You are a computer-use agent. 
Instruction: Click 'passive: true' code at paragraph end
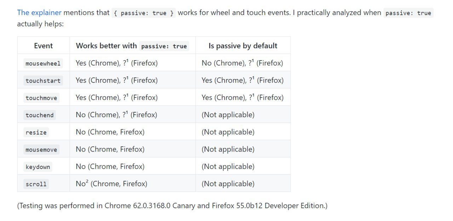pyautogui.click(x=408, y=13)
